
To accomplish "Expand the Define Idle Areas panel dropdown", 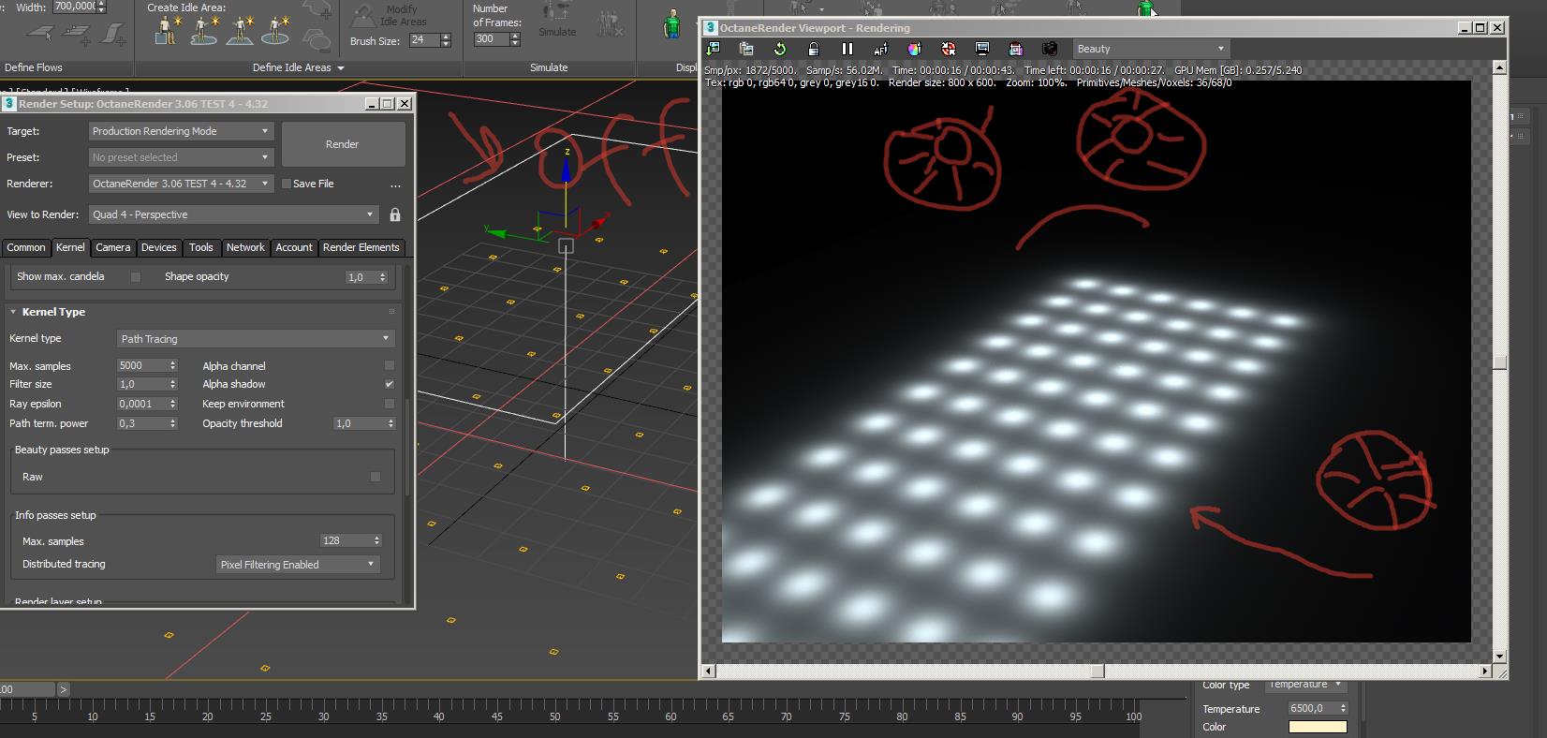I will [341, 68].
